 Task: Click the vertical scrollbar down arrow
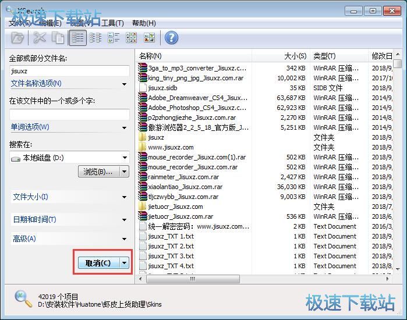pyautogui.click(x=398, y=269)
